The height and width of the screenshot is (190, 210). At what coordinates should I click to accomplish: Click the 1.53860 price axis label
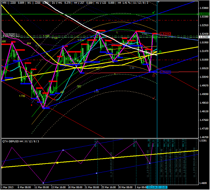[x=204, y=8]
